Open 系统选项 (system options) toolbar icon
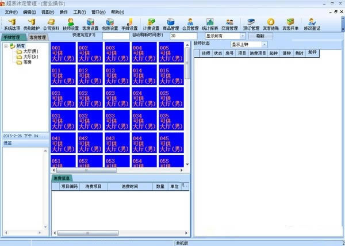The width and height of the screenshot is (345, 246). (x=12, y=24)
